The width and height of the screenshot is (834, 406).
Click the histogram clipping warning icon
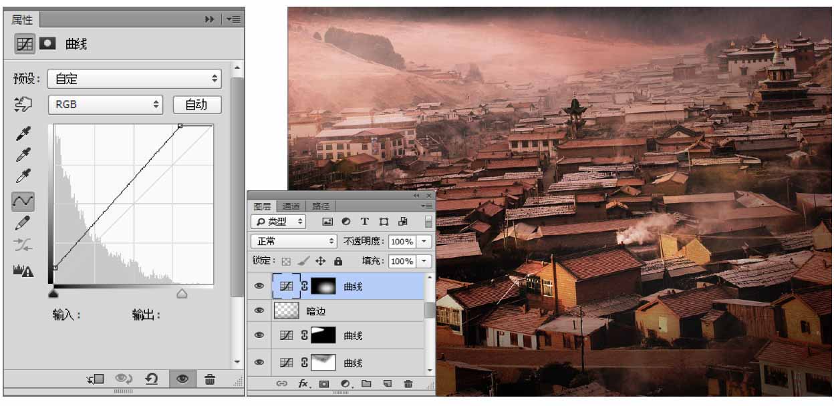23,270
